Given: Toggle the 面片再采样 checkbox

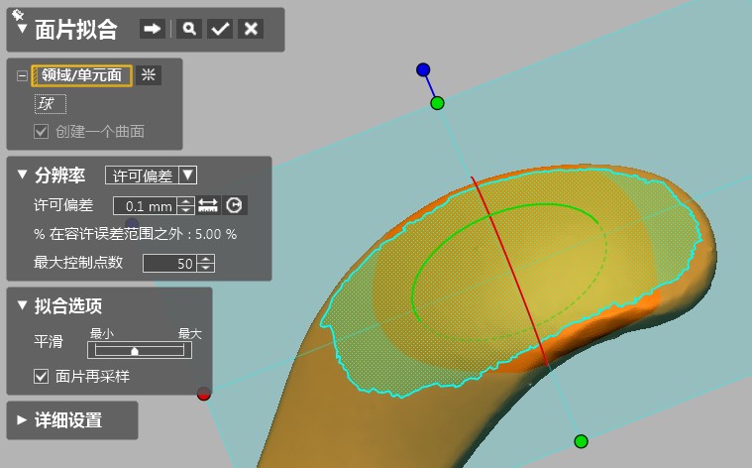Looking at the screenshot, I should pyautogui.click(x=42, y=376).
